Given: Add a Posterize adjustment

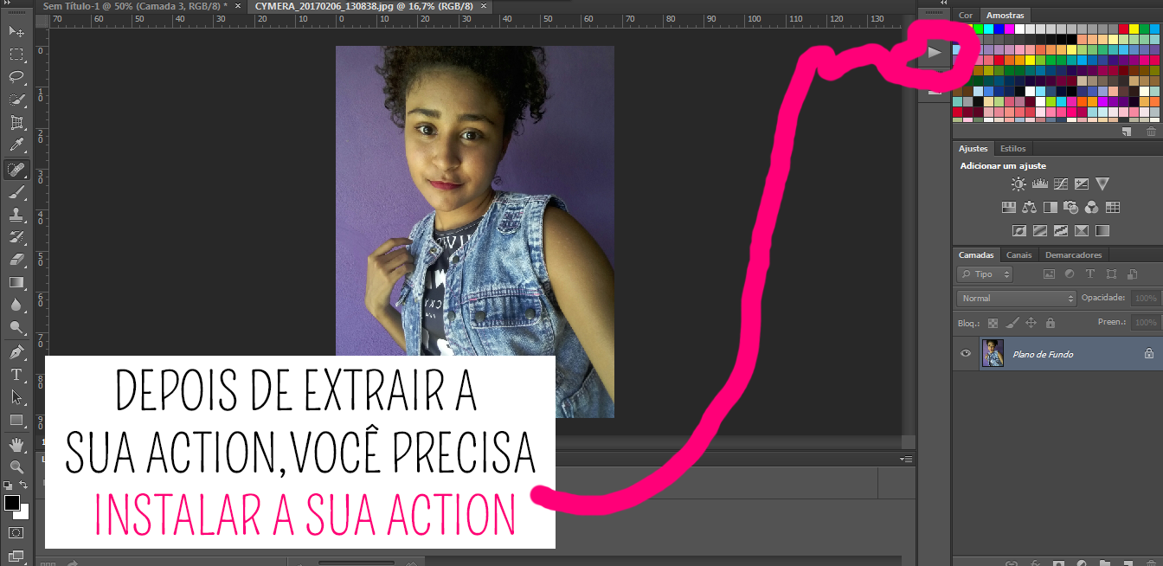Looking at the screenshot, I should click(x=1039, y=231).
